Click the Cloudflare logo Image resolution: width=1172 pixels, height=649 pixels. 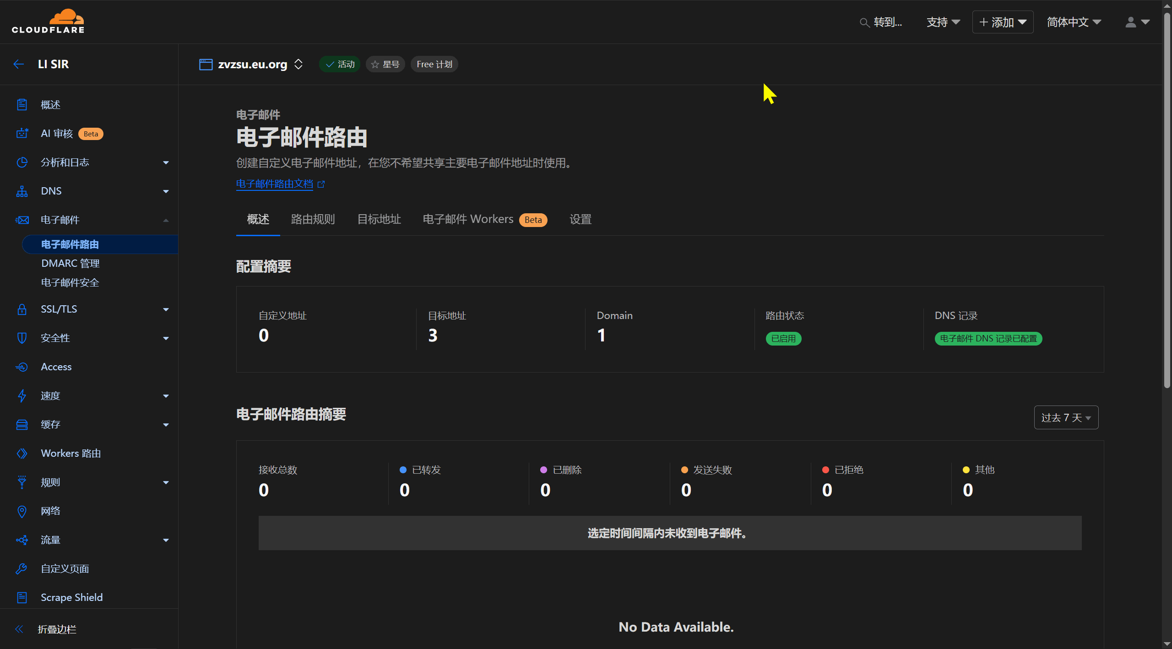click(48, 22)
